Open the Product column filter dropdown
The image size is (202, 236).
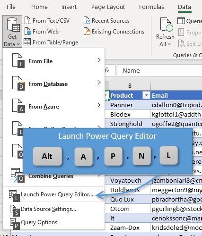point(146,95)
